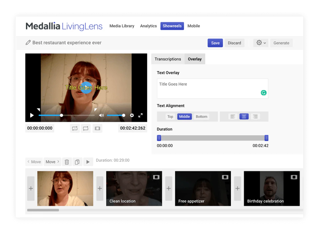Open the filmstrip view icon

pos(97,128)
